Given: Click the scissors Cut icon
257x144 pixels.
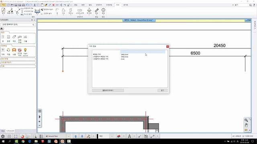Looking at the screenshot, I should tap(35, 5).
